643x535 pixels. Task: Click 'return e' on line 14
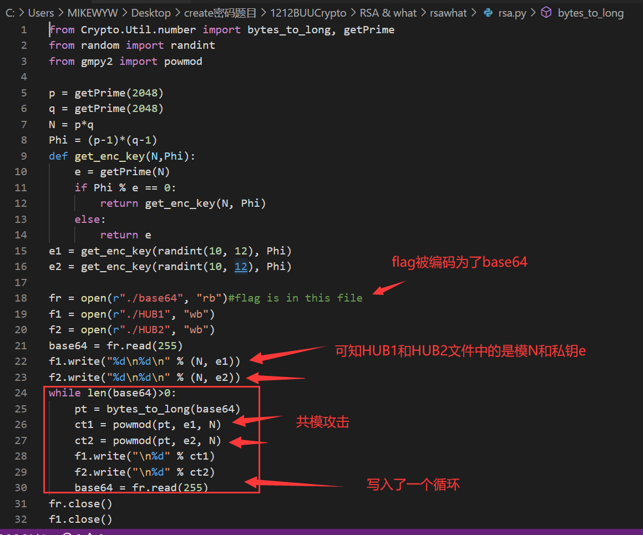click(x=125, y=235)
